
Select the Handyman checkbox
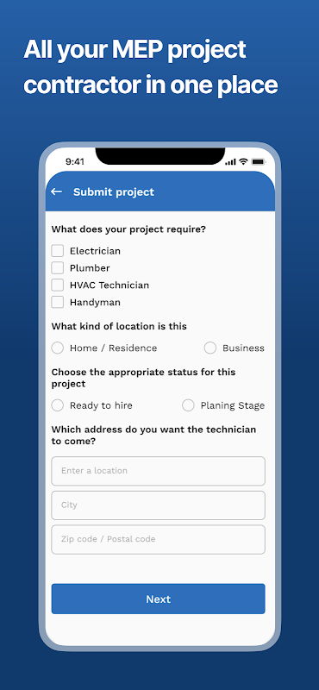[x=58, y=303]
